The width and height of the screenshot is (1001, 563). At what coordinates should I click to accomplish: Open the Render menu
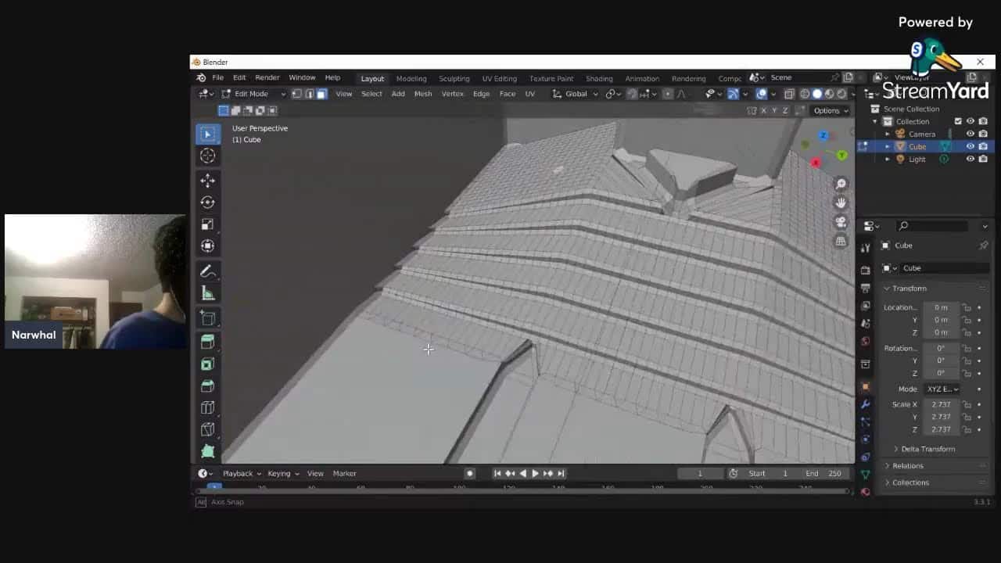(267, 77)
